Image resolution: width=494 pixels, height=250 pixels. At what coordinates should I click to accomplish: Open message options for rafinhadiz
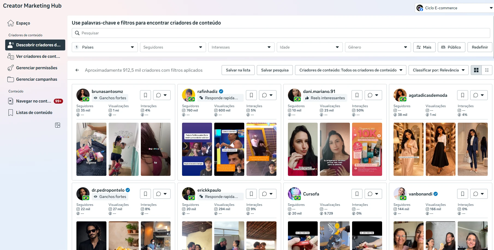tap(268, 95)
